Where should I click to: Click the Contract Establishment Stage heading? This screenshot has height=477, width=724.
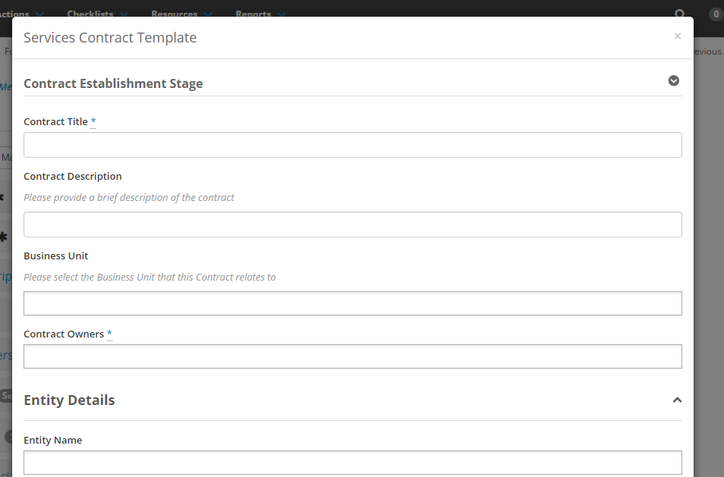point(113,83)
